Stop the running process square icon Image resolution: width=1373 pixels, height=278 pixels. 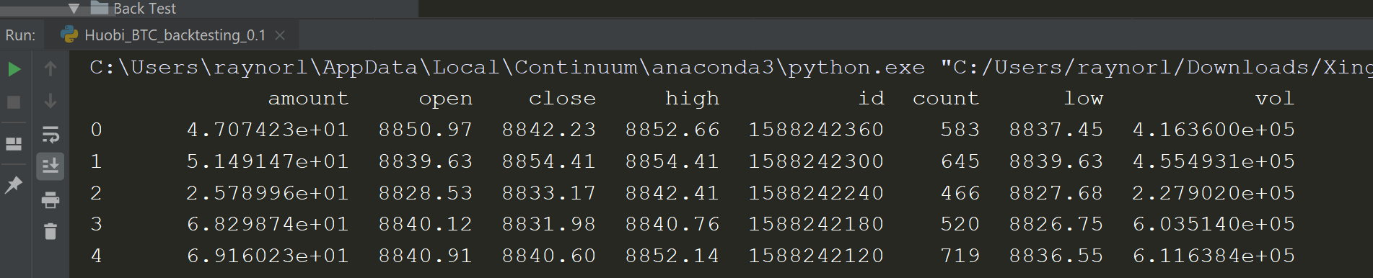click(14, 102)
